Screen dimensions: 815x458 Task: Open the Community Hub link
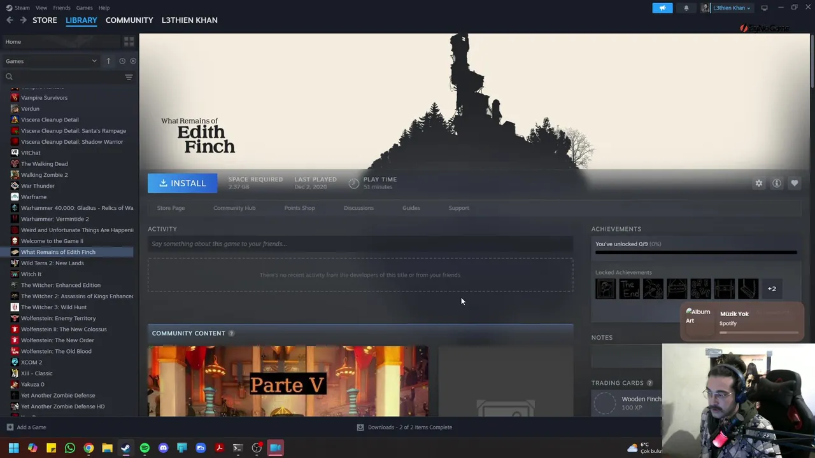pos(234,208)
